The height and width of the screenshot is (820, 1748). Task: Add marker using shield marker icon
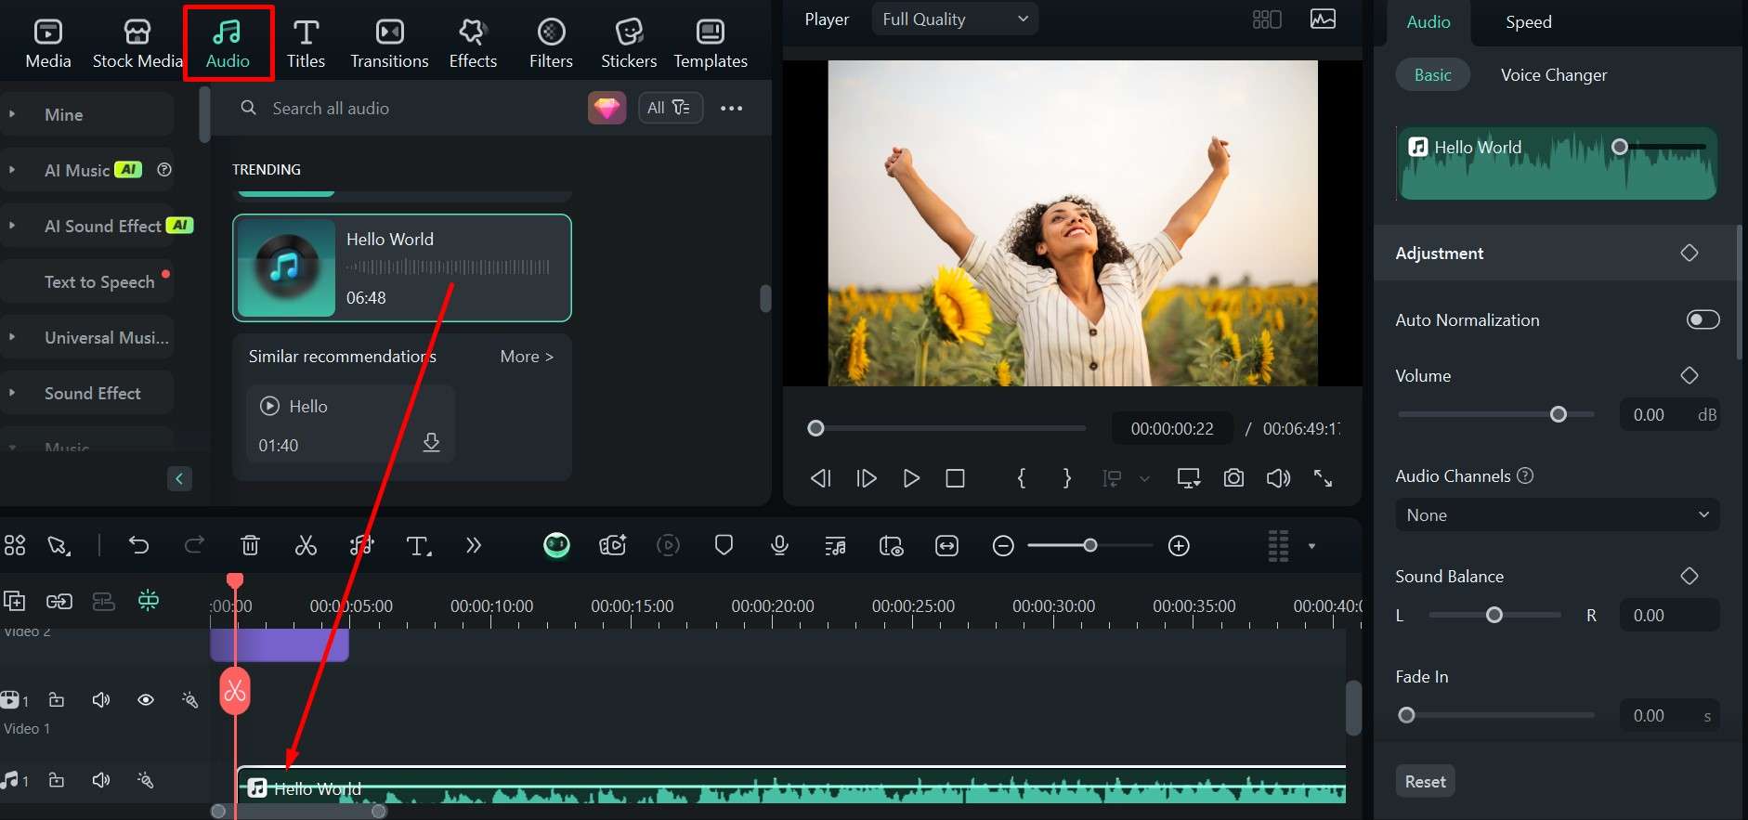pyautogui.click(x=724, y=546)
